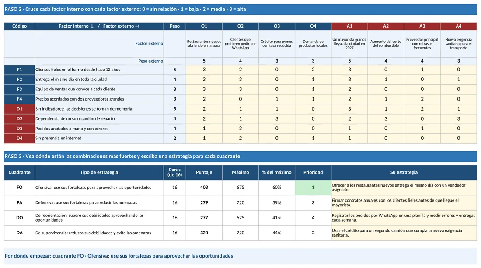Select 'Clientes que prefieren pedir por WhatsApp' header
The image size is (481, 268).
point(240,44)
